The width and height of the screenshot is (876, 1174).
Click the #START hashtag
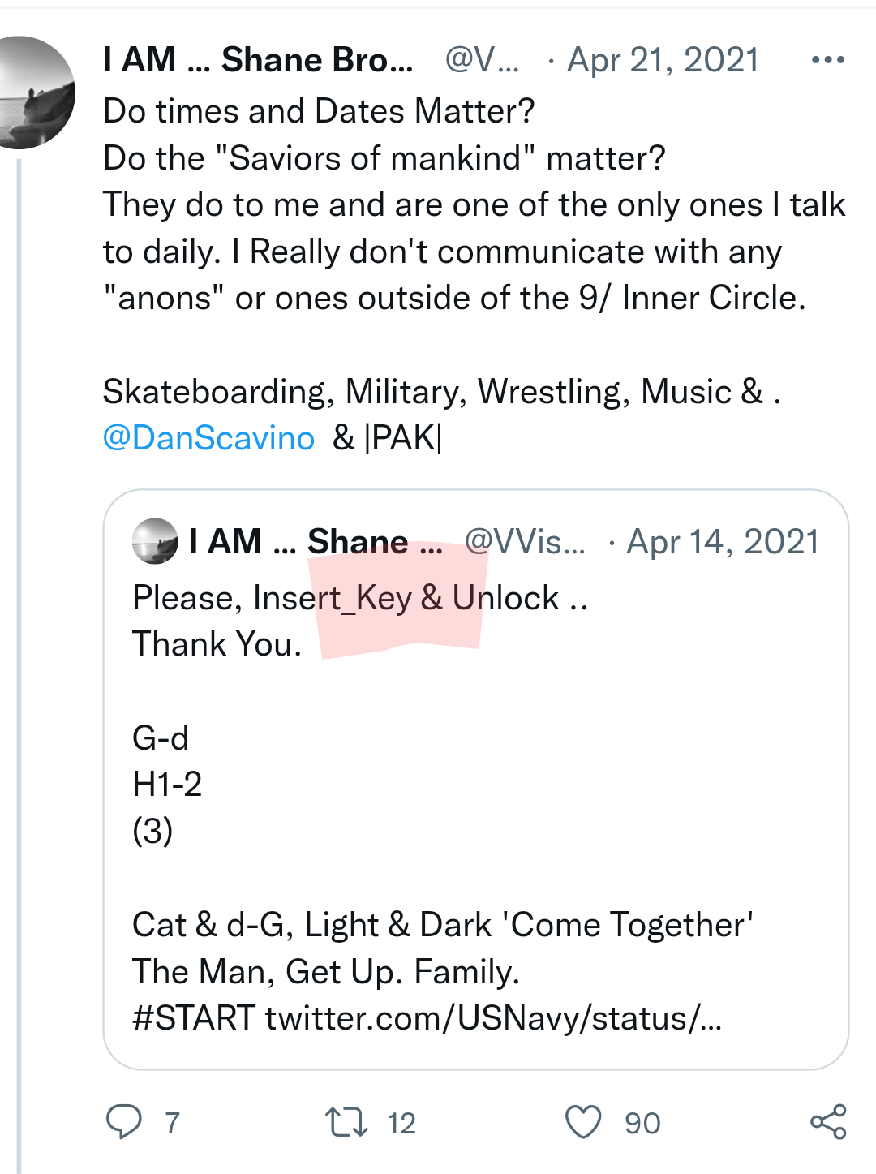coord(194,1018)
